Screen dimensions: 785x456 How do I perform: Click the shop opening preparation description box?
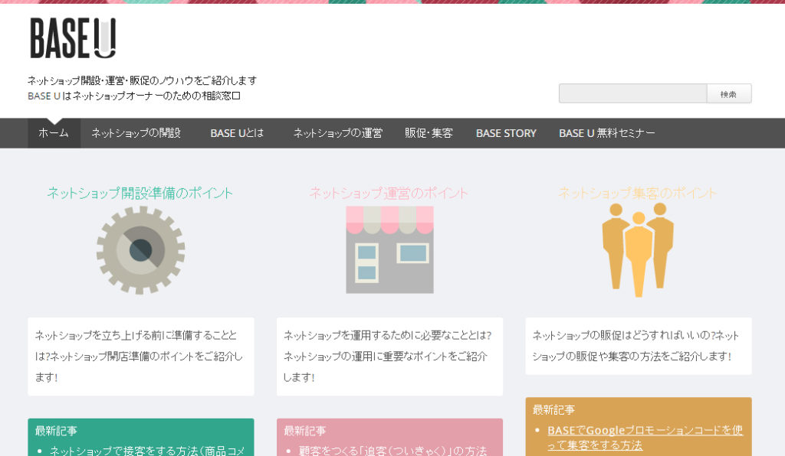click(140, 357)
